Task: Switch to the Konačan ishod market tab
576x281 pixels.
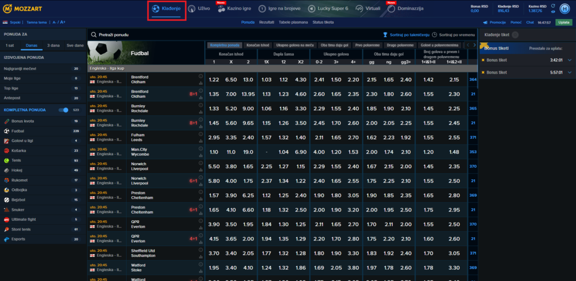Action: (258, 45)
